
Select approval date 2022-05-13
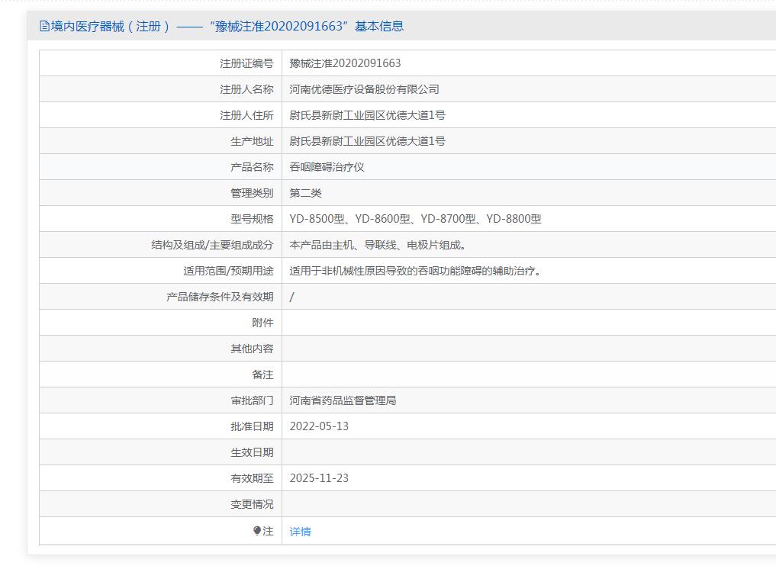pos(319,426)
